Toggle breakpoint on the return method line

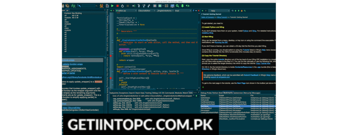coord(111,56)
